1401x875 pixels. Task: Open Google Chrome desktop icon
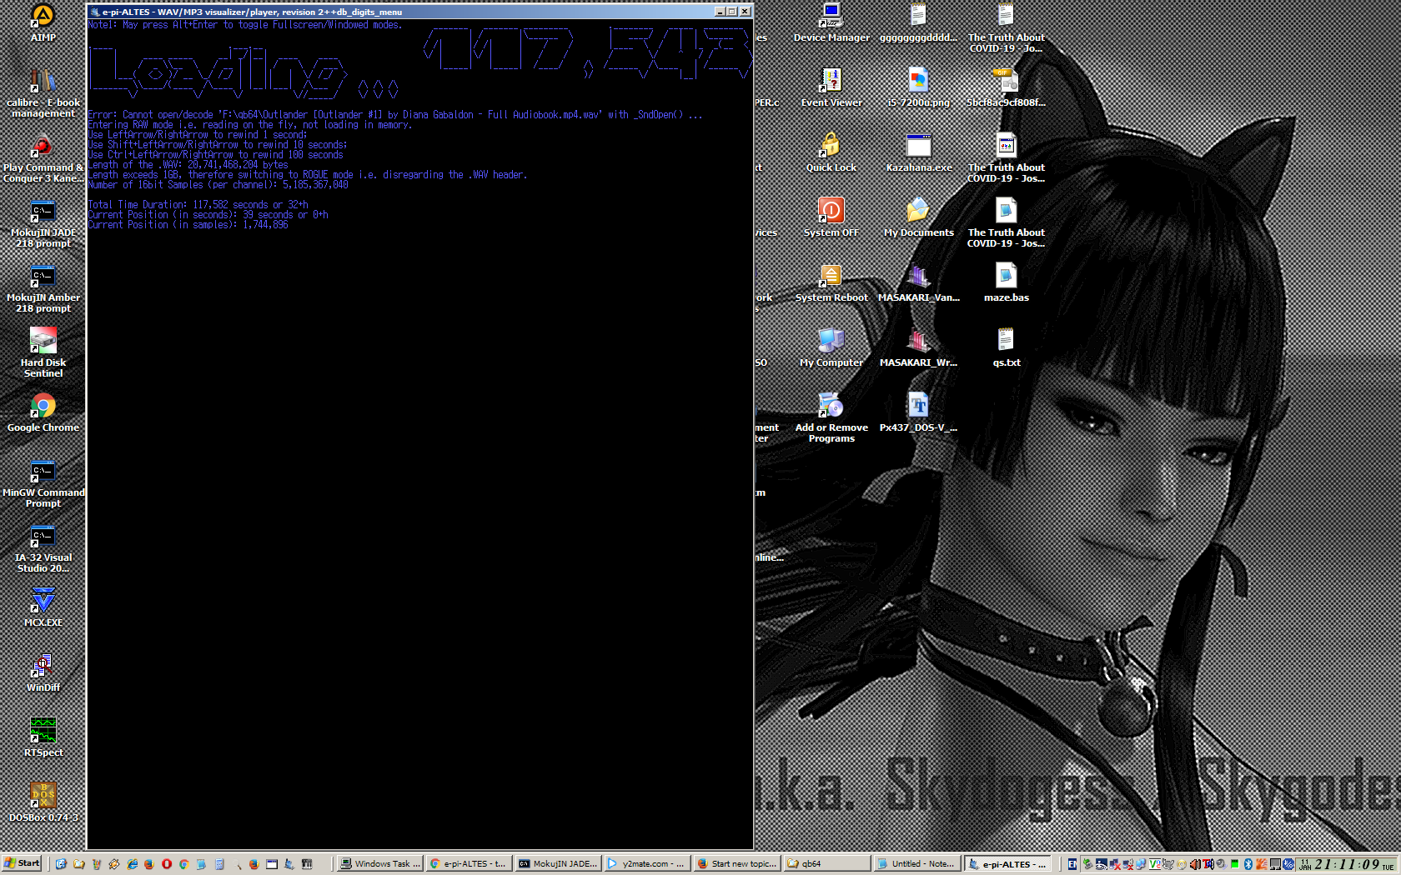coord(43,412)
